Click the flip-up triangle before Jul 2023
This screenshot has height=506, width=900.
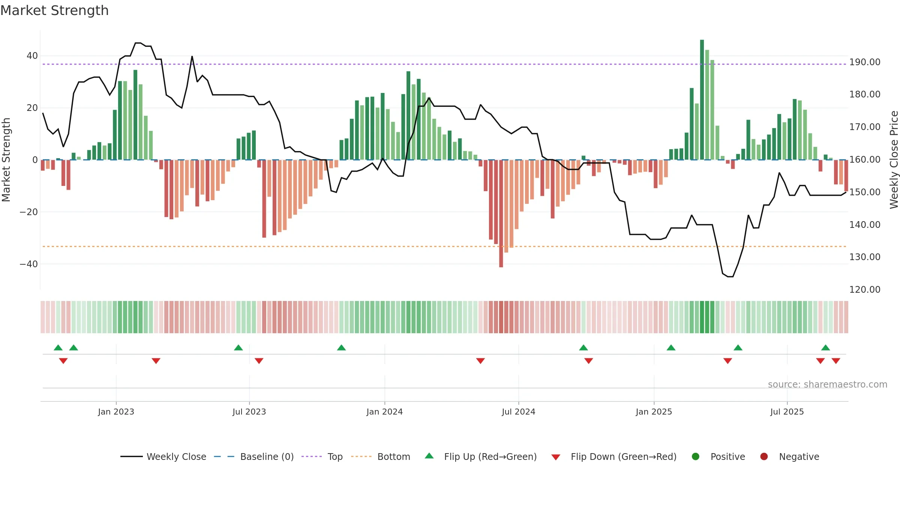(238, 347)
